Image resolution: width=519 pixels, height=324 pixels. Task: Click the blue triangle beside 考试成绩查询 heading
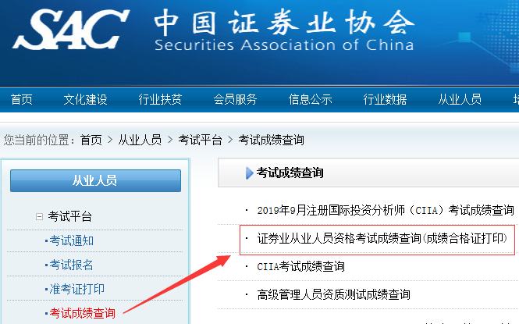[250, 173]
